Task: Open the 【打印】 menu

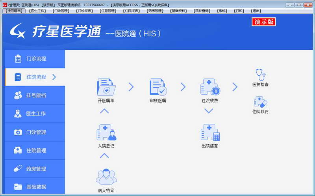Action: [x=239, y=11]
